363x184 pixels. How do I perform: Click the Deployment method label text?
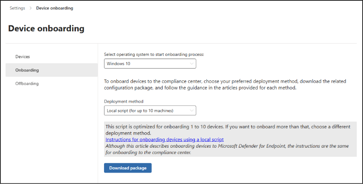pos(124,101)
